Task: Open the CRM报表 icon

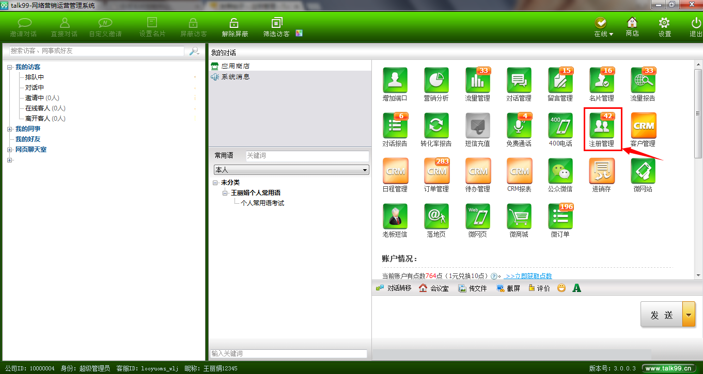Action: (519, 171)
